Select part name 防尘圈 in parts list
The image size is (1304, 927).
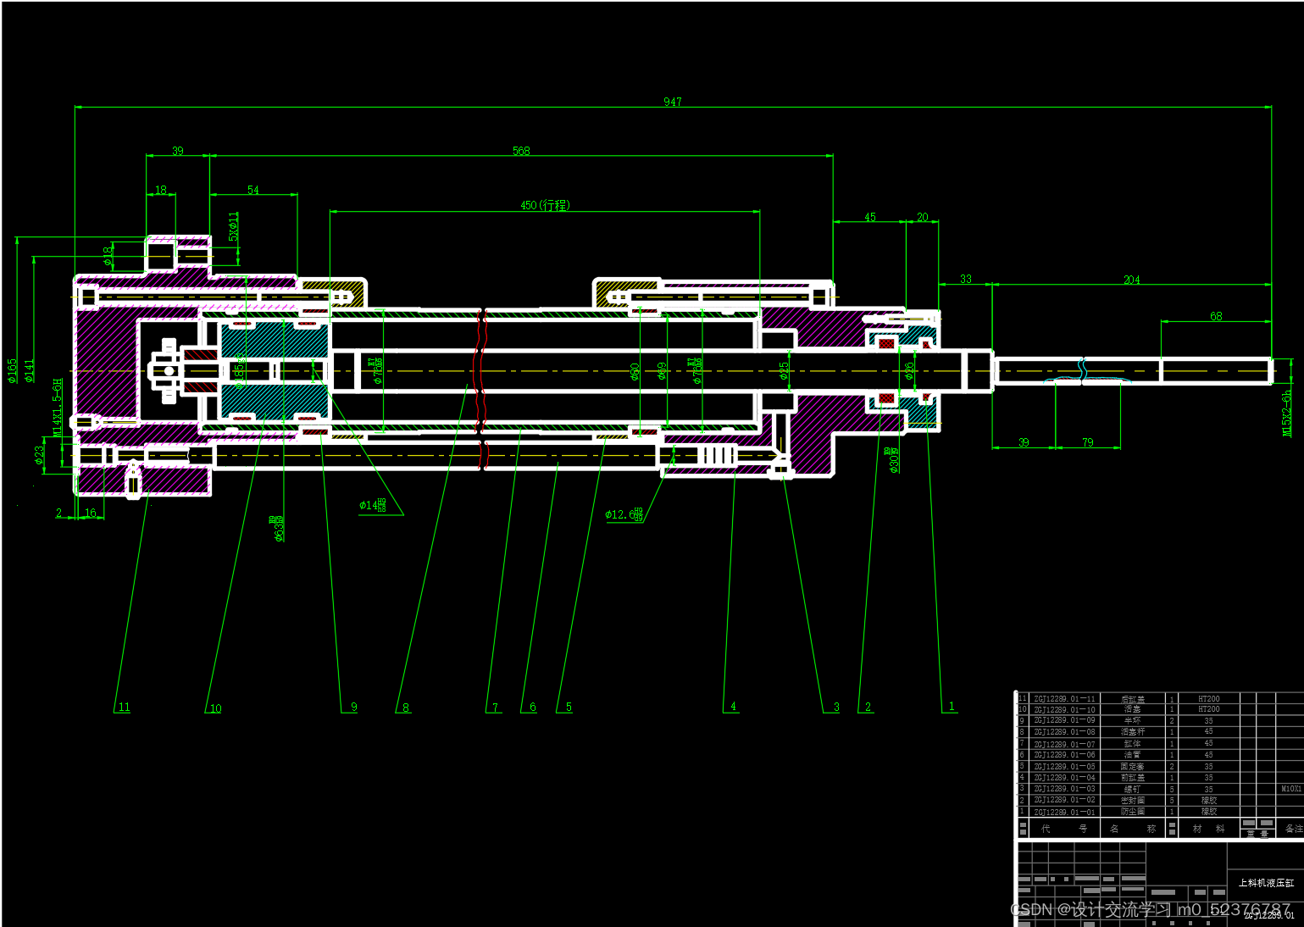point(1133,812)
